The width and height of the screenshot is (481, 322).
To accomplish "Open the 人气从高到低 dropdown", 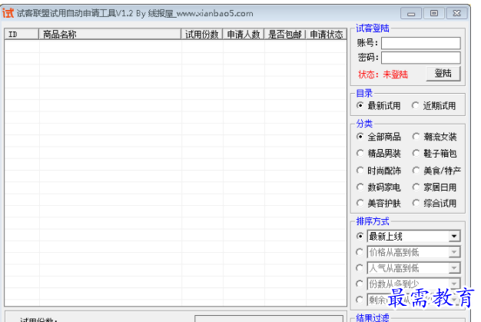I will tap(454, 268).
